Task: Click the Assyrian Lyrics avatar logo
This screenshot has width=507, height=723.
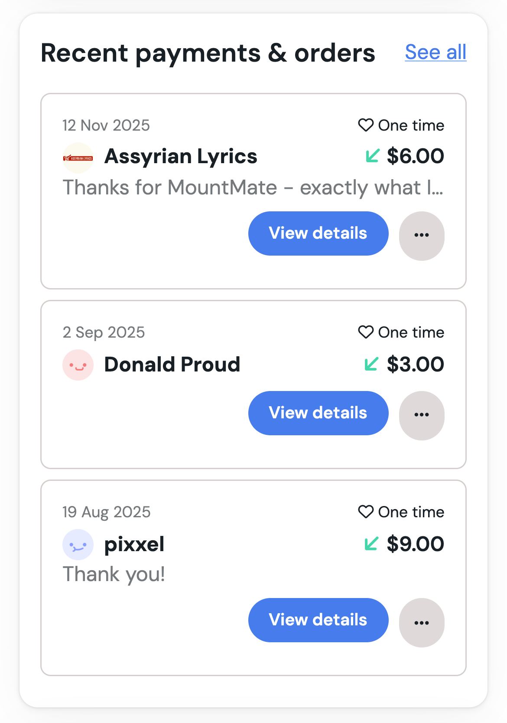Action: 78,158
